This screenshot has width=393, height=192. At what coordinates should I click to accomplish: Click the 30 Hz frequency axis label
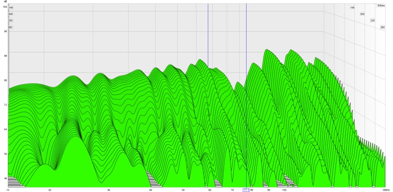(x=109, y=190)
